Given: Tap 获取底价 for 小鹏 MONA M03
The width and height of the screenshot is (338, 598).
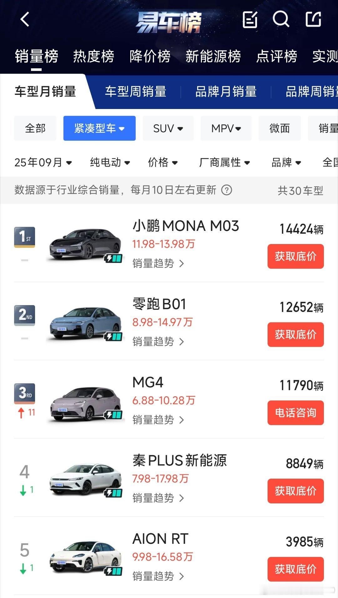Looking at the screenshot, I should point(295,256).
